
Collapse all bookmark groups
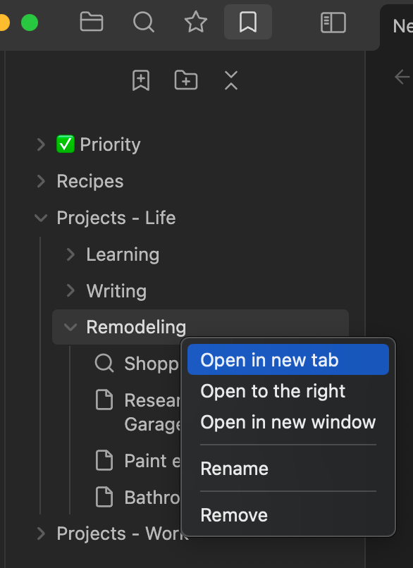[231, 80]
